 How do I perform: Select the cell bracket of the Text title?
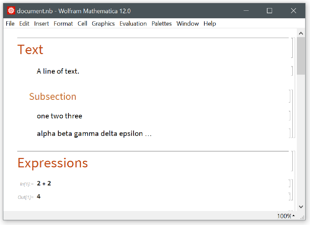point(292,48)
